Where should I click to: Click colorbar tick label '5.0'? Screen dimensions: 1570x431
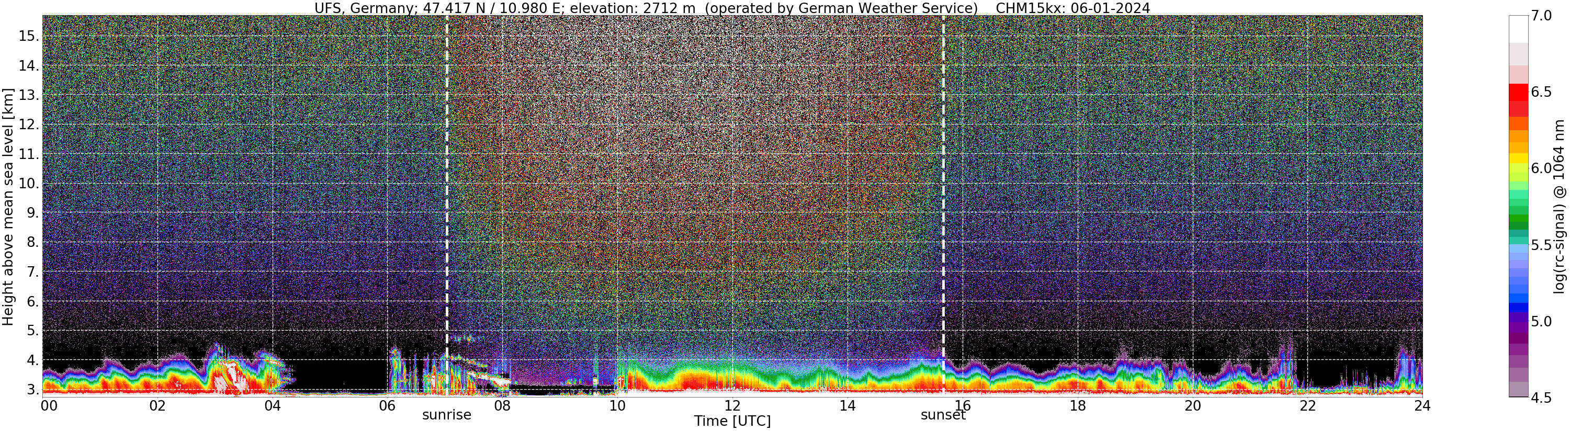(1541, 321)
